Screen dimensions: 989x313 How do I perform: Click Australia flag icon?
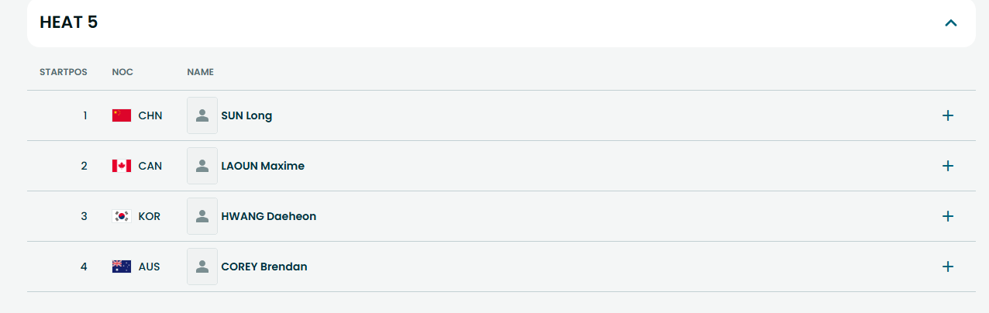click(x=122, y=267)
